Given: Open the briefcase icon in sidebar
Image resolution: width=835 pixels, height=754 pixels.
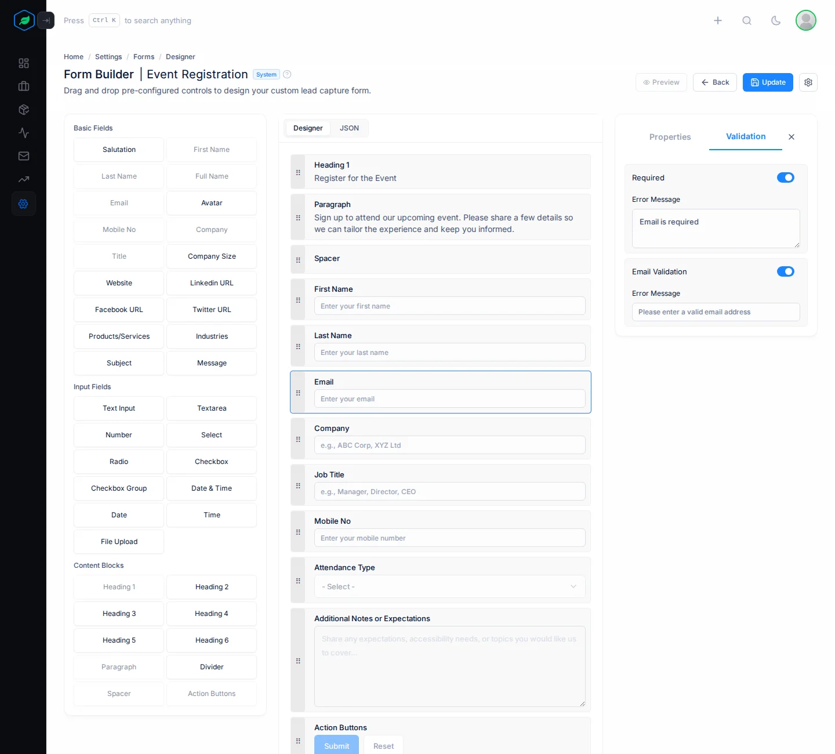Looking at the screenshot, I should pyautogui.click(x=24, y=86).
